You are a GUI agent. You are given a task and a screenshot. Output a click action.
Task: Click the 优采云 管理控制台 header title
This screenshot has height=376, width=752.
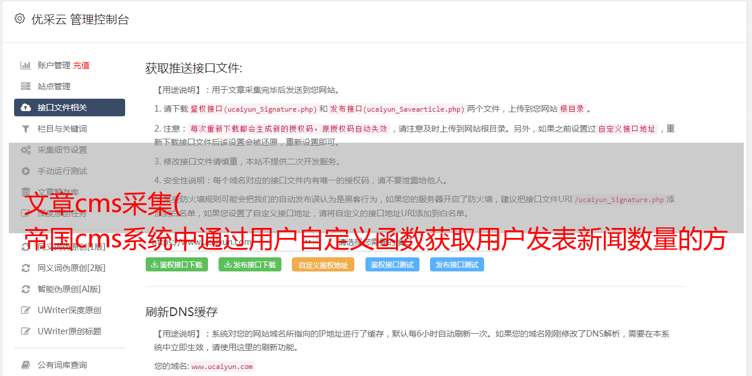coord(80,19)
